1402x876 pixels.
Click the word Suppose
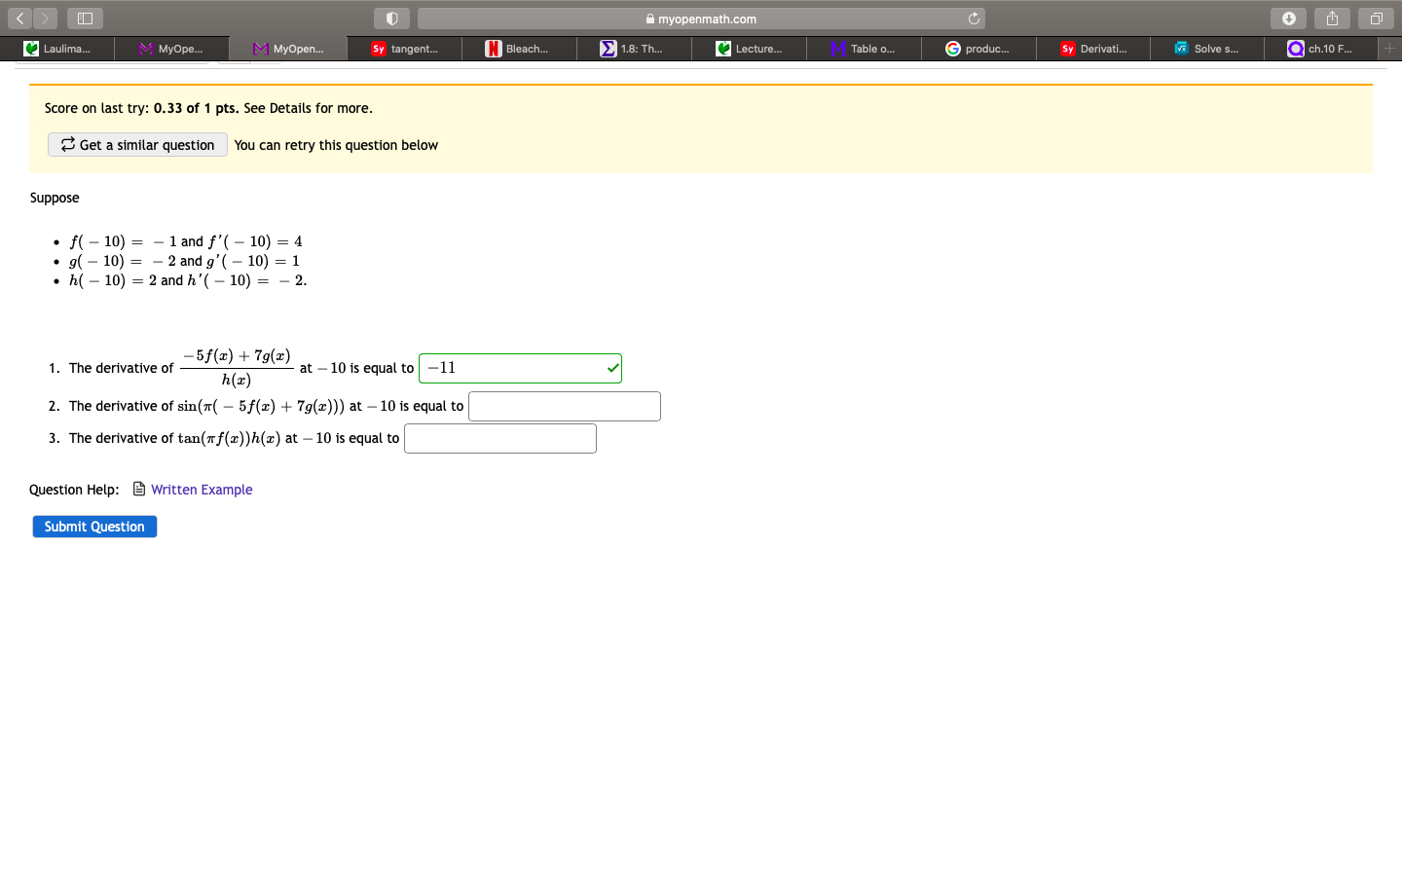pyautogui.click(x=55, y=198)
